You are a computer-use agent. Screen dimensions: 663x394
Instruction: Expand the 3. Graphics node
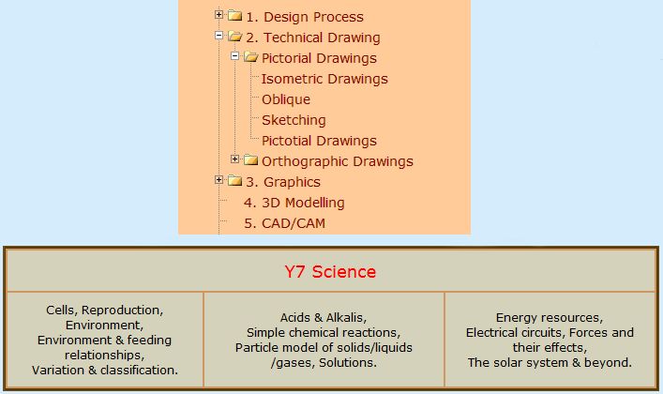pyautogui.click(x=219, y=180)
